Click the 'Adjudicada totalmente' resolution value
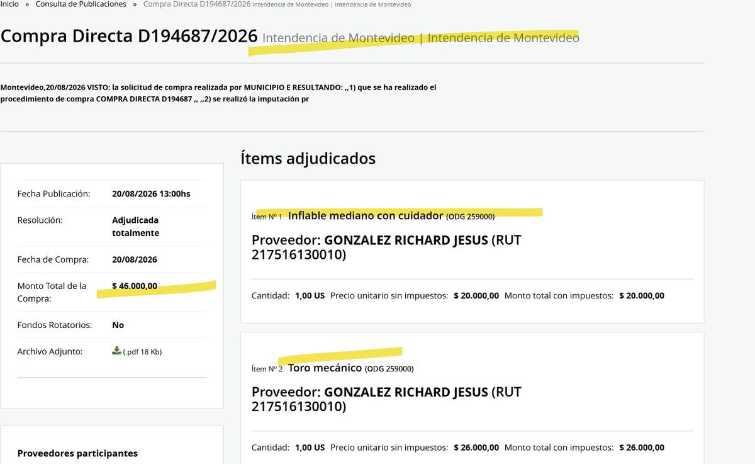 pyautogui.click(x=135, y=227)
